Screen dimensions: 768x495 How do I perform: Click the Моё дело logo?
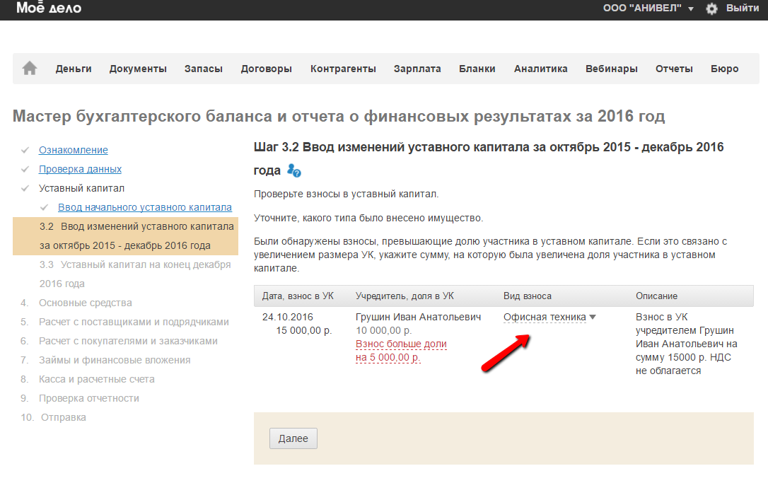point(49,7)
